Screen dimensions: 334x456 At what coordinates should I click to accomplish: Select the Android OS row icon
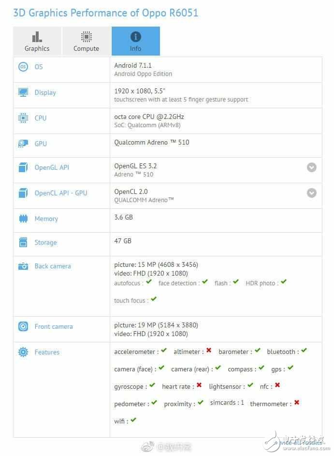23,66
